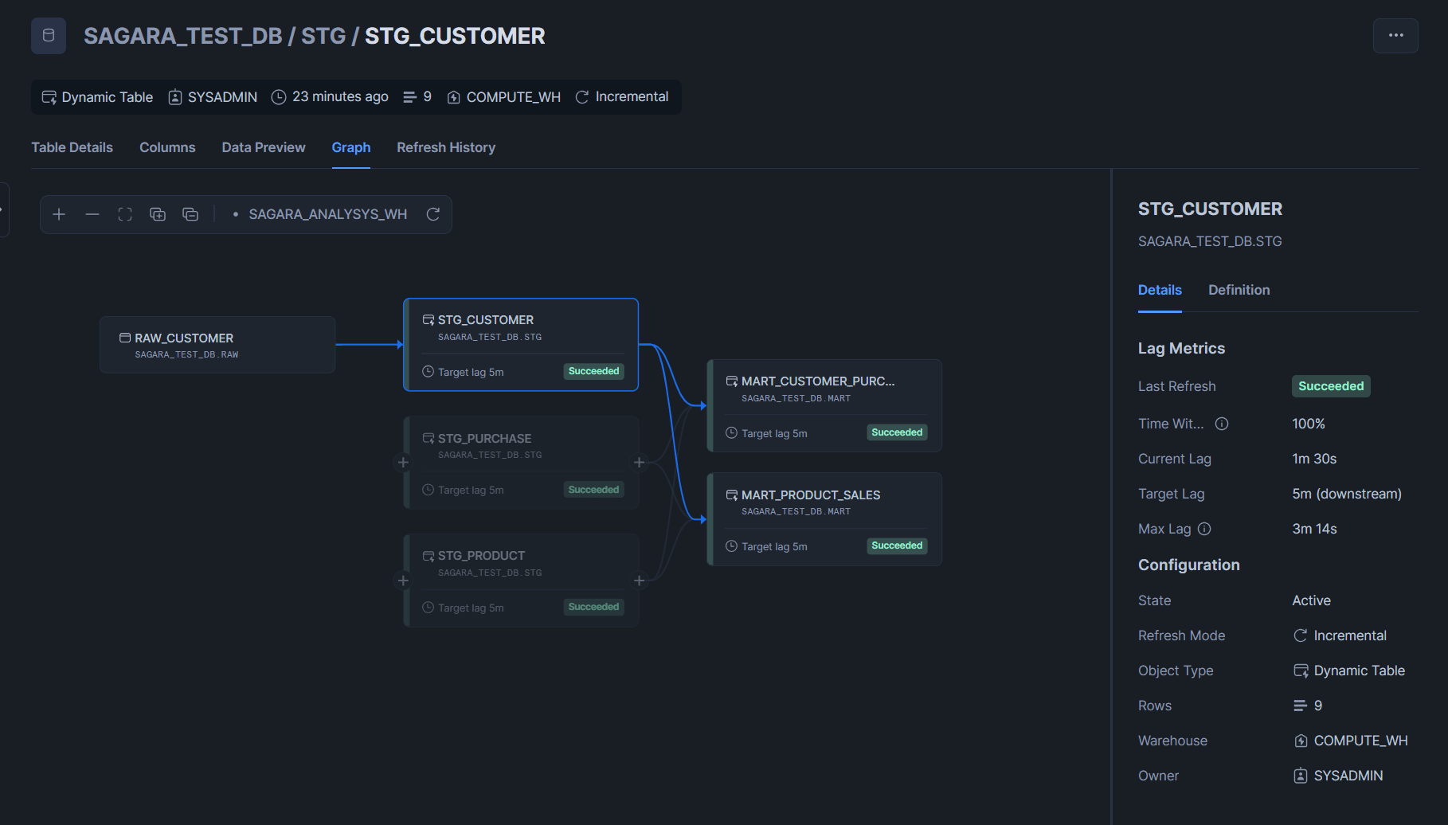Refresh the graph with the reload icon
This screenshot has height=825, width=1448.
click(433, 214)
